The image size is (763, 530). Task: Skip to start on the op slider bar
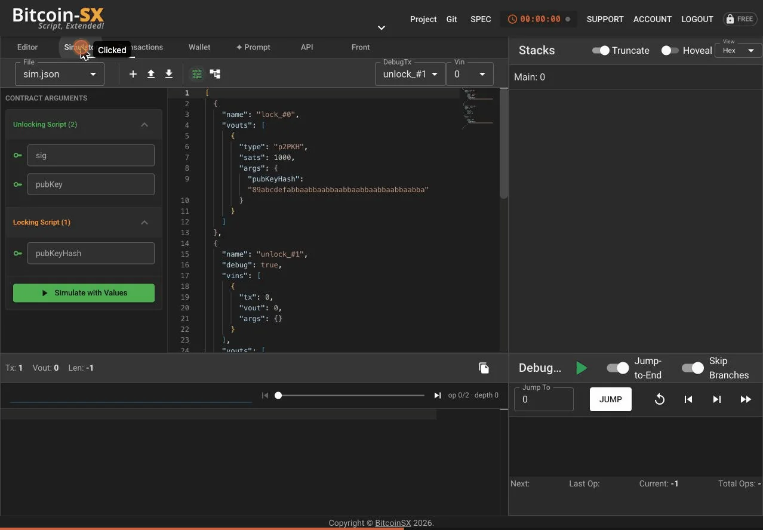265,395
